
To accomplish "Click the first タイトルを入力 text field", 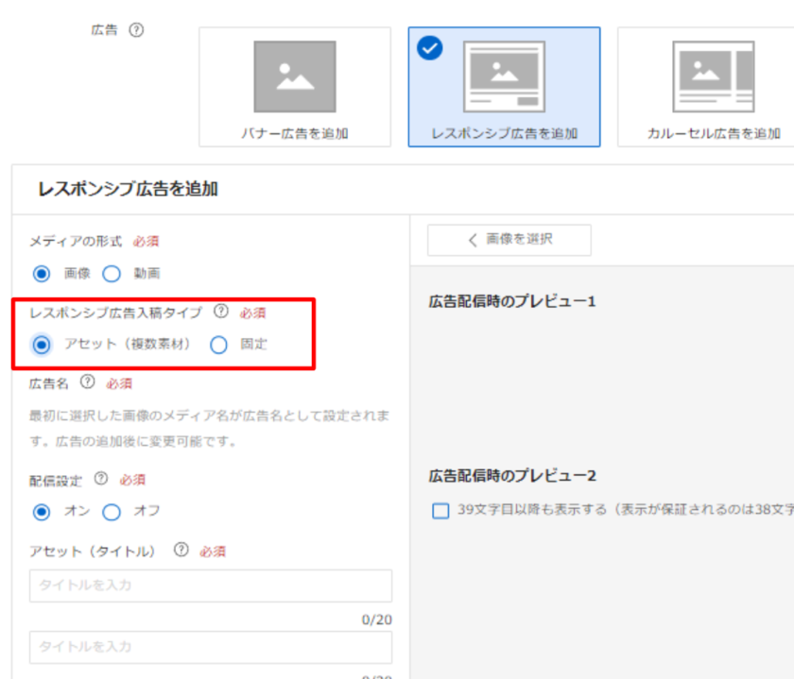I will [x=211, y=586].
